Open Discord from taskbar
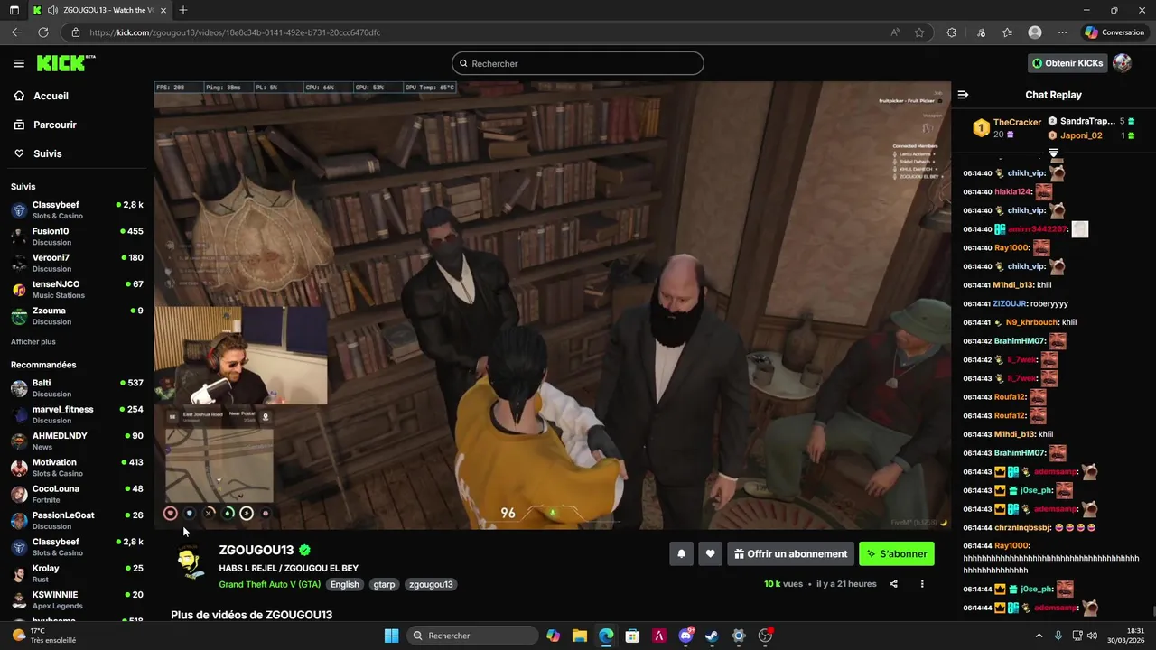 click(x=685, y=636)
